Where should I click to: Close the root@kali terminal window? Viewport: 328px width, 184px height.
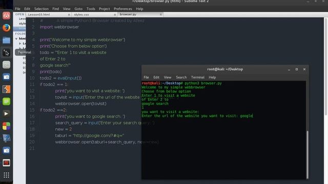click(304, 70)
